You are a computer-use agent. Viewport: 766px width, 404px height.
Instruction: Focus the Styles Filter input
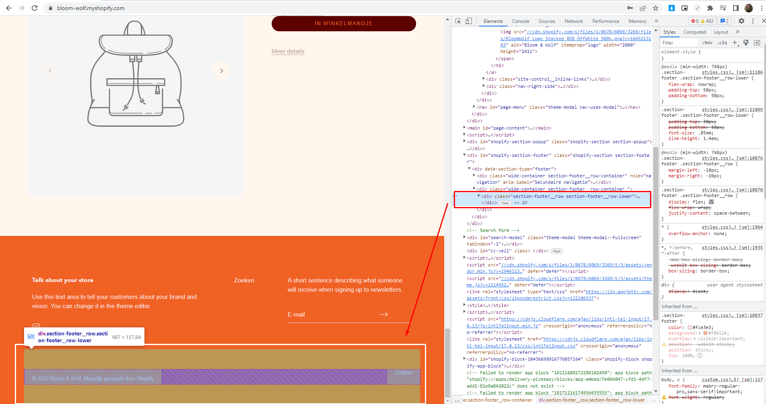[679, 43]
